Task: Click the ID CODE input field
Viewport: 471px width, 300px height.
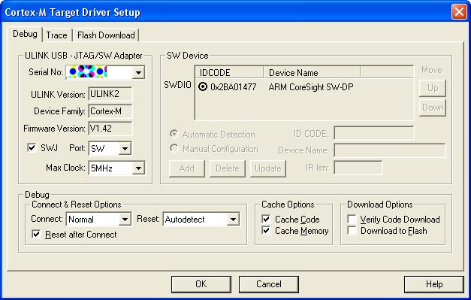Action: (374, 133)
